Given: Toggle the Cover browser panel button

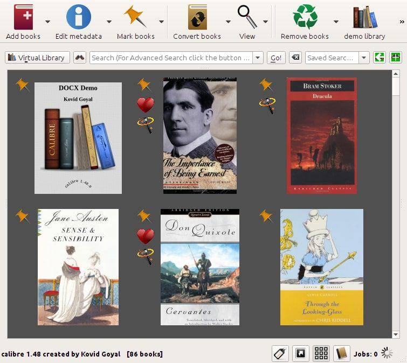Looking at the screenshot, I should tap(301, 353).
